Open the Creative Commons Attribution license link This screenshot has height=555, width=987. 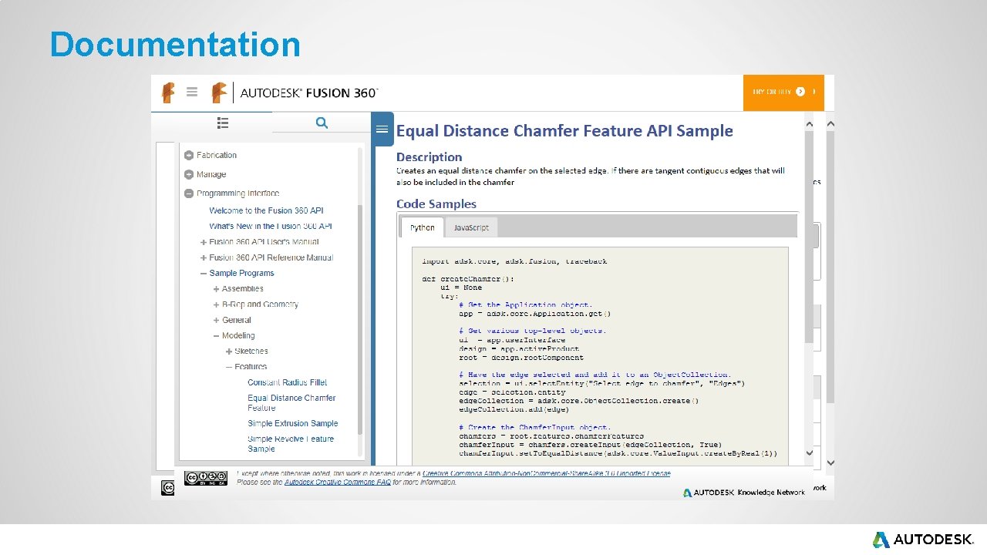coord(547,473)
